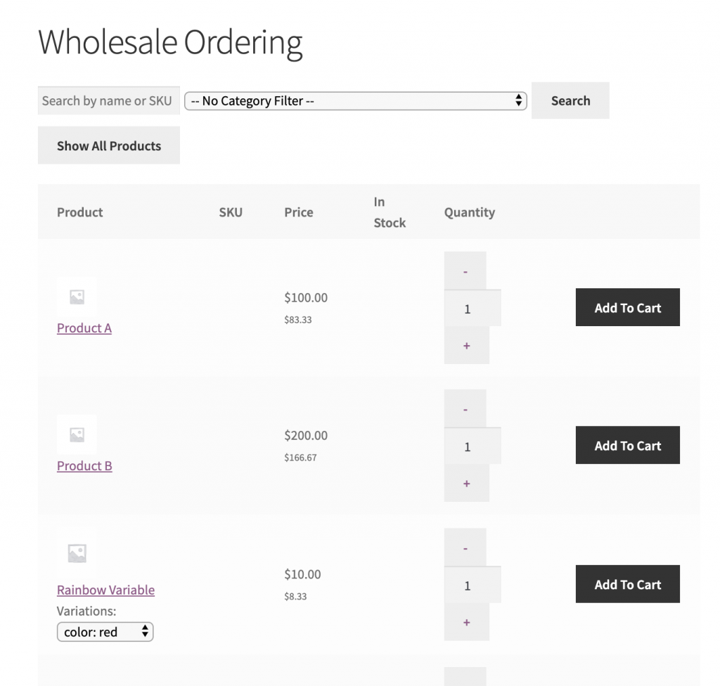
Task: Add Rainbow Variable to cart
Action: pyautogui.click(x=627, y=584)
